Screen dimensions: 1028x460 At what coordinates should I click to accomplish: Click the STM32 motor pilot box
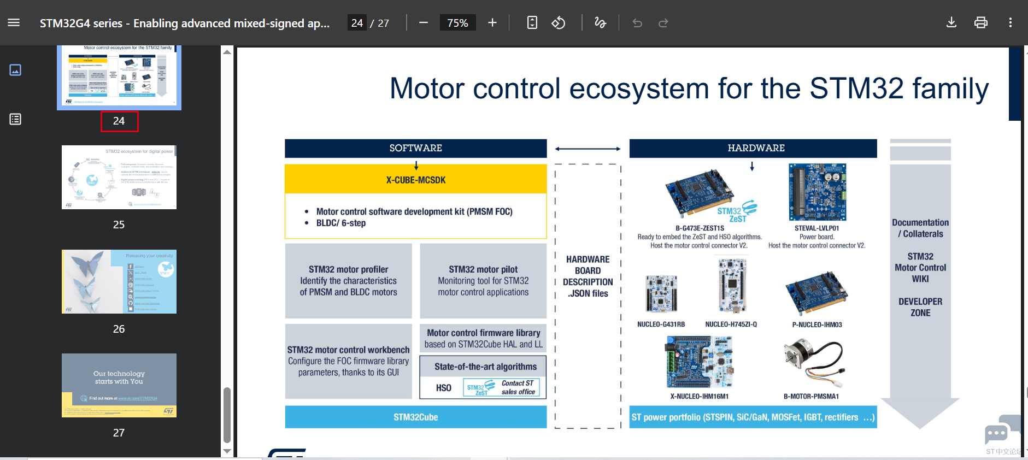point(483,281)
